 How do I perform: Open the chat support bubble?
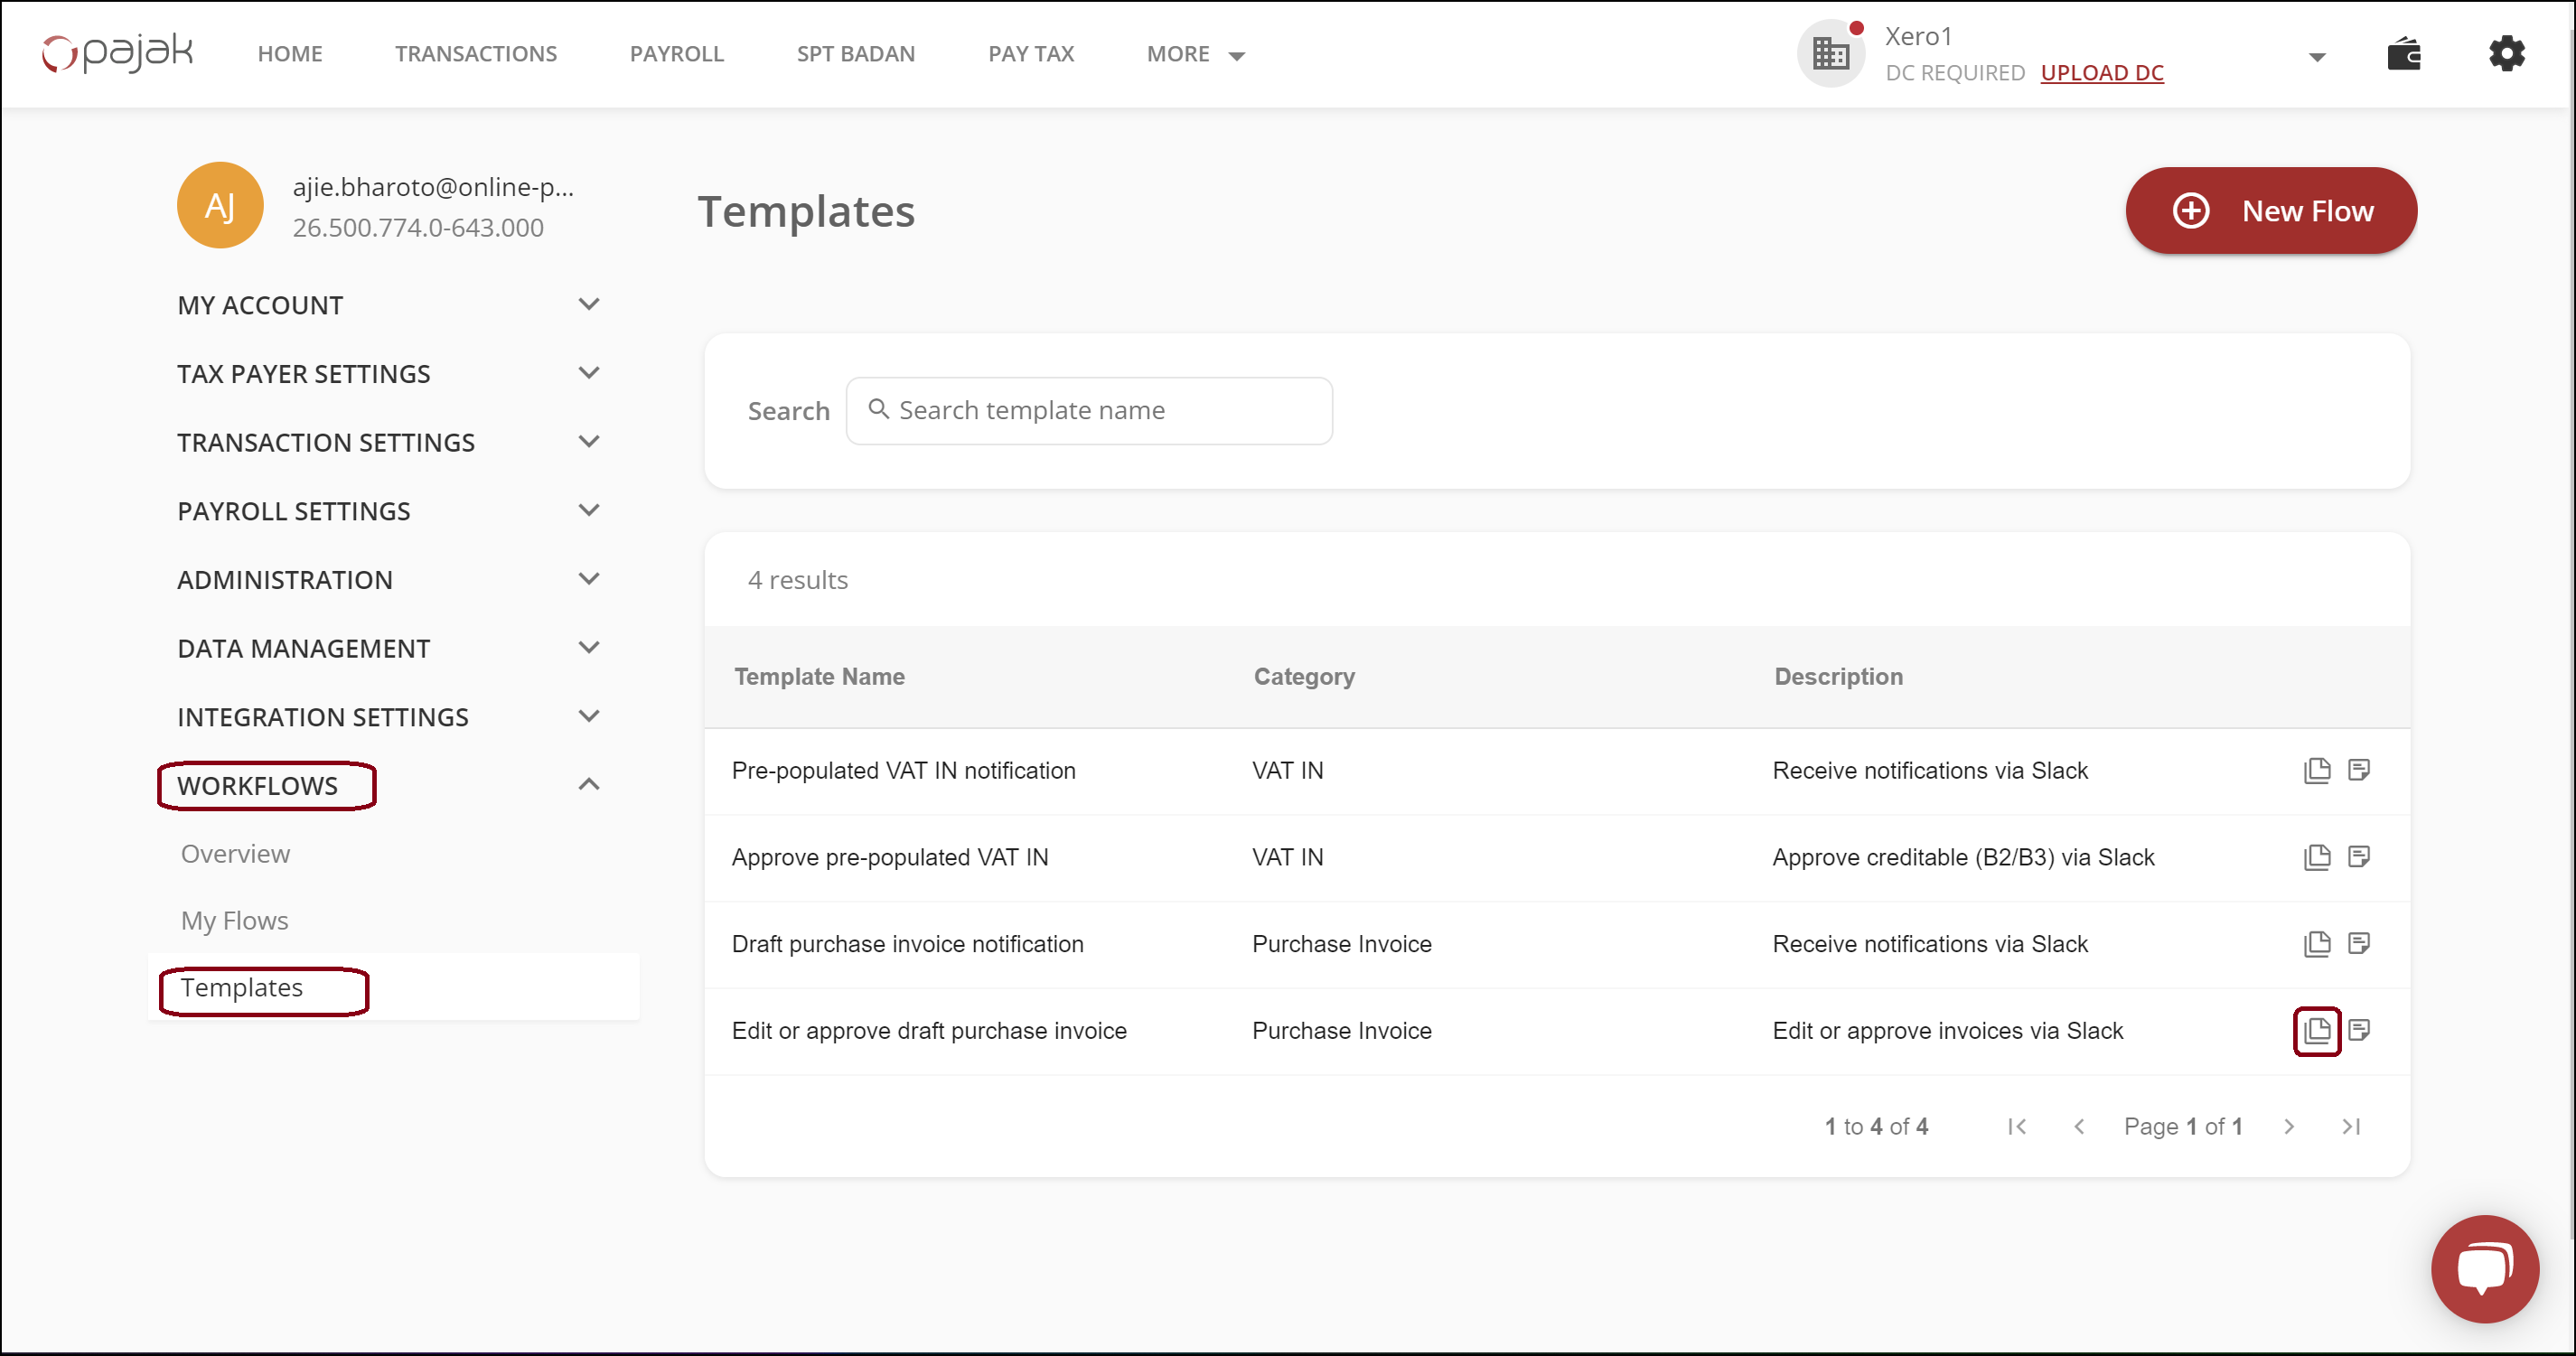[x=2484, y=1268]
